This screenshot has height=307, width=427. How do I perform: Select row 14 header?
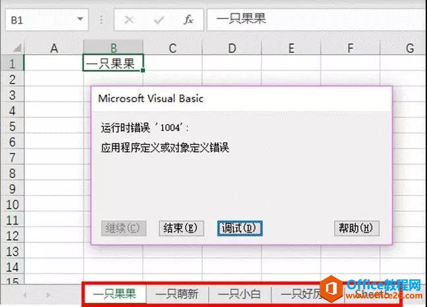click(x=12, y=267)
